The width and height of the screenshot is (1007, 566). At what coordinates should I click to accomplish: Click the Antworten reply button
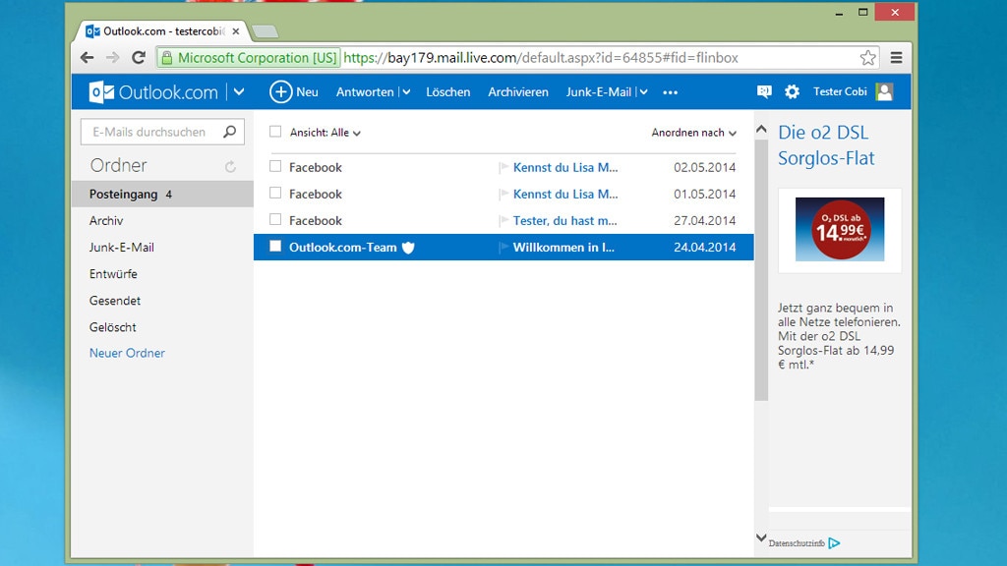pyautogui.click(x=365, y=91)
